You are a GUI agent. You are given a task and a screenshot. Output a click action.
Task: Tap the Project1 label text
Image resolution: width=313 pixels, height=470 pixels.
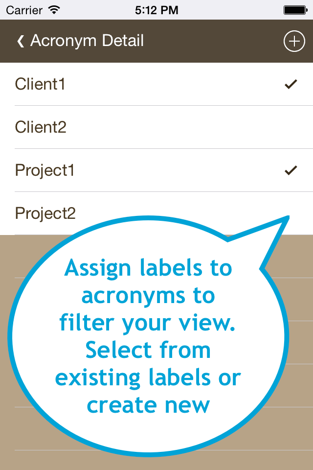[x=45, y=170]
